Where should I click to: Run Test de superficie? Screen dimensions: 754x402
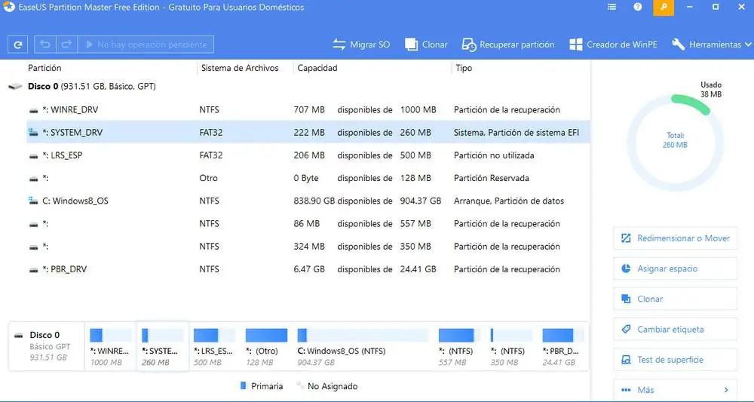(x=675, y=359)
